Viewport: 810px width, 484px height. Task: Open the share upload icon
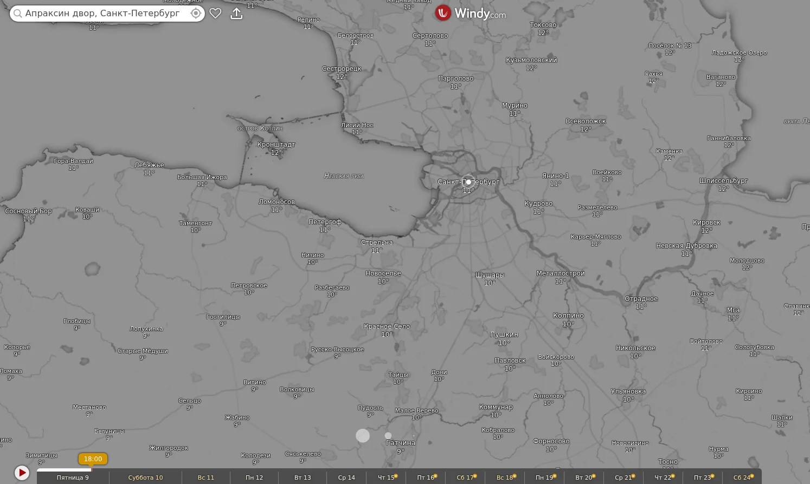tap(236, 14)
